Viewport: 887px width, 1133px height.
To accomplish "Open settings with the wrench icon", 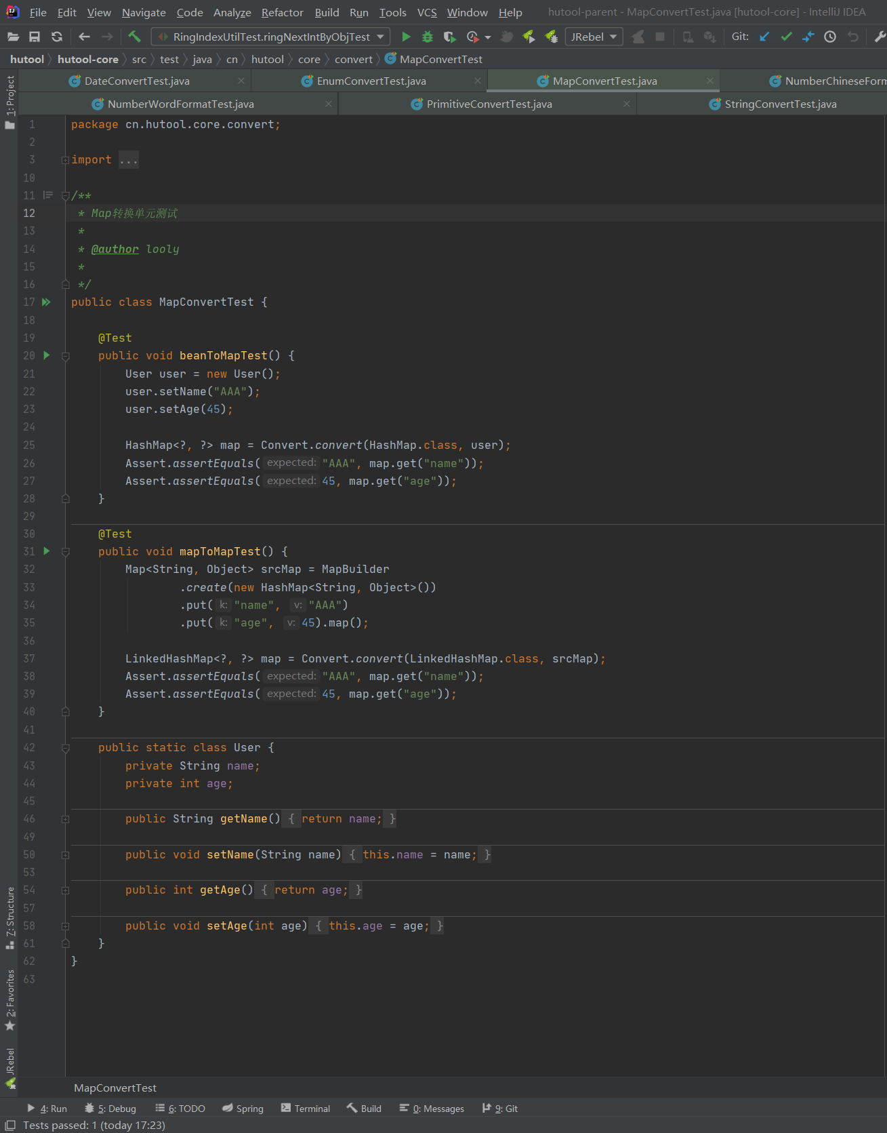I will [x=880, y=37].
